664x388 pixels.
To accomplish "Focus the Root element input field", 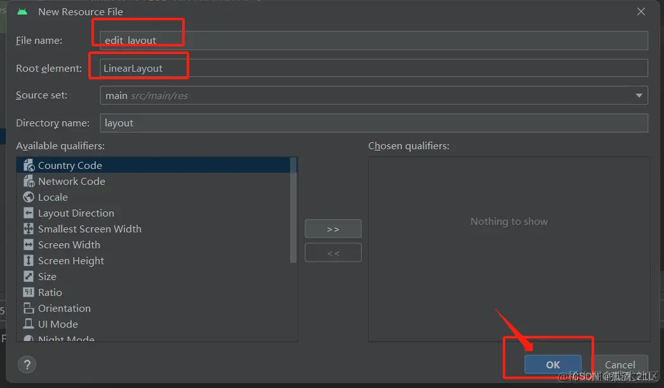I will point(374,68).
